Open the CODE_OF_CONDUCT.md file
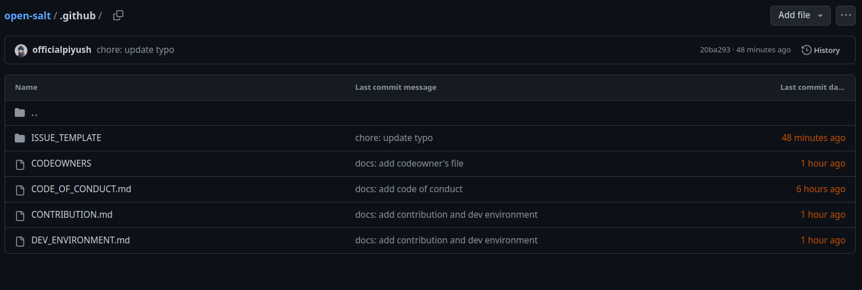The width and height of the screenshot is (862, 290). click(x=81, y=189)
